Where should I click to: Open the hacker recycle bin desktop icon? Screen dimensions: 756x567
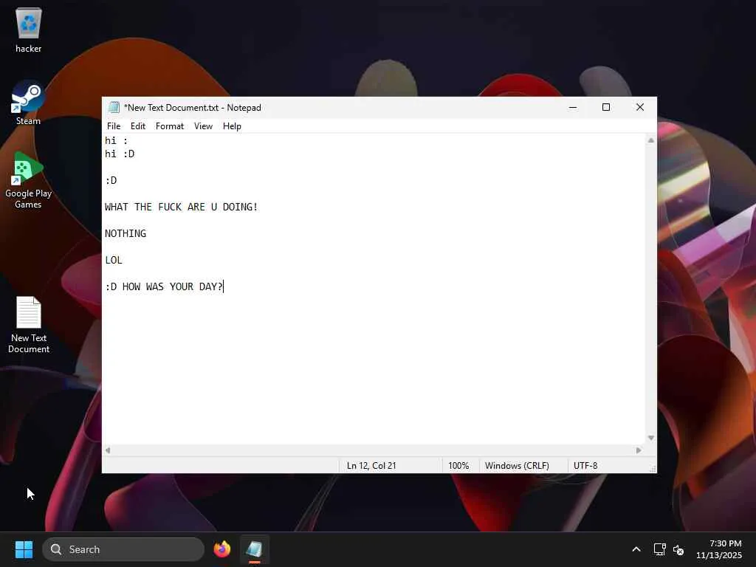click(29, 30)
